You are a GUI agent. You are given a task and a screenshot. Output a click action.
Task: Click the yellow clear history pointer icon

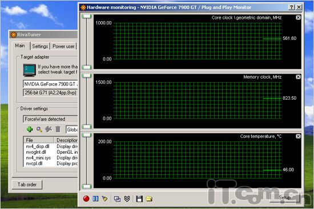click(x=104, y=199)
